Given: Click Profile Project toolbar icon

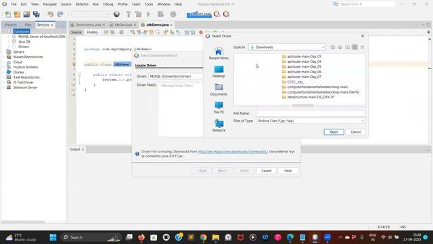Looking at the screenshot, I should (x=173, y=14).
